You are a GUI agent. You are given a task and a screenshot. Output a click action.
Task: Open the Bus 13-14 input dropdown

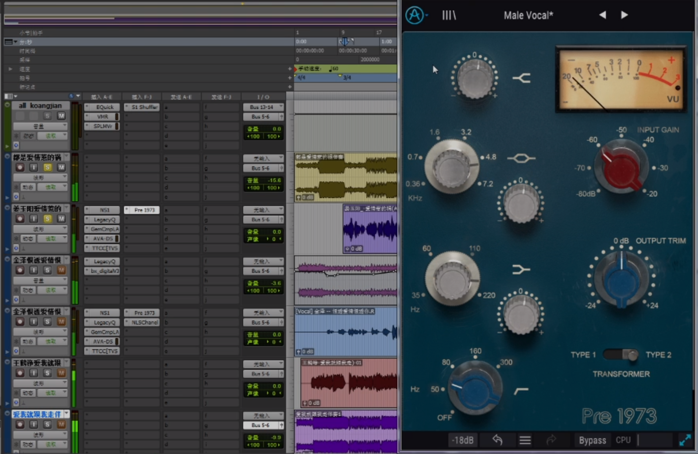[x=263, y=107]
